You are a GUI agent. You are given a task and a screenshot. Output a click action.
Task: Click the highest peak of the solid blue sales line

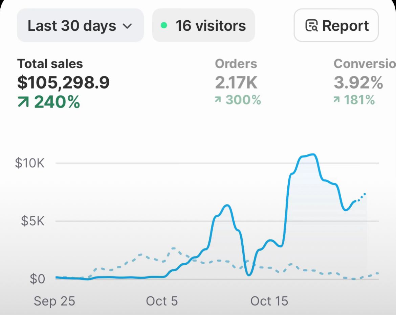313,155
